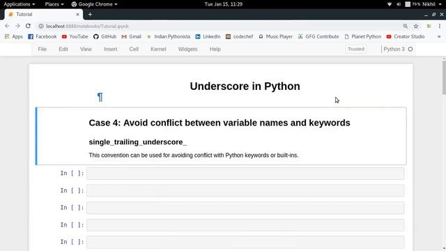Click the Chrome address bar URL

pyautogui.click(x=87, y=26)
